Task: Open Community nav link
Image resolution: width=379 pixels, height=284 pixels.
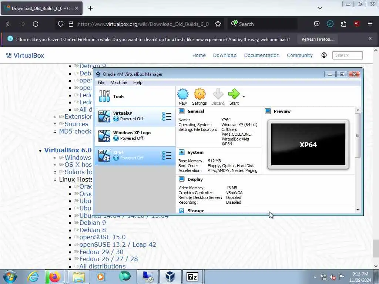Action: coord(300,55)
